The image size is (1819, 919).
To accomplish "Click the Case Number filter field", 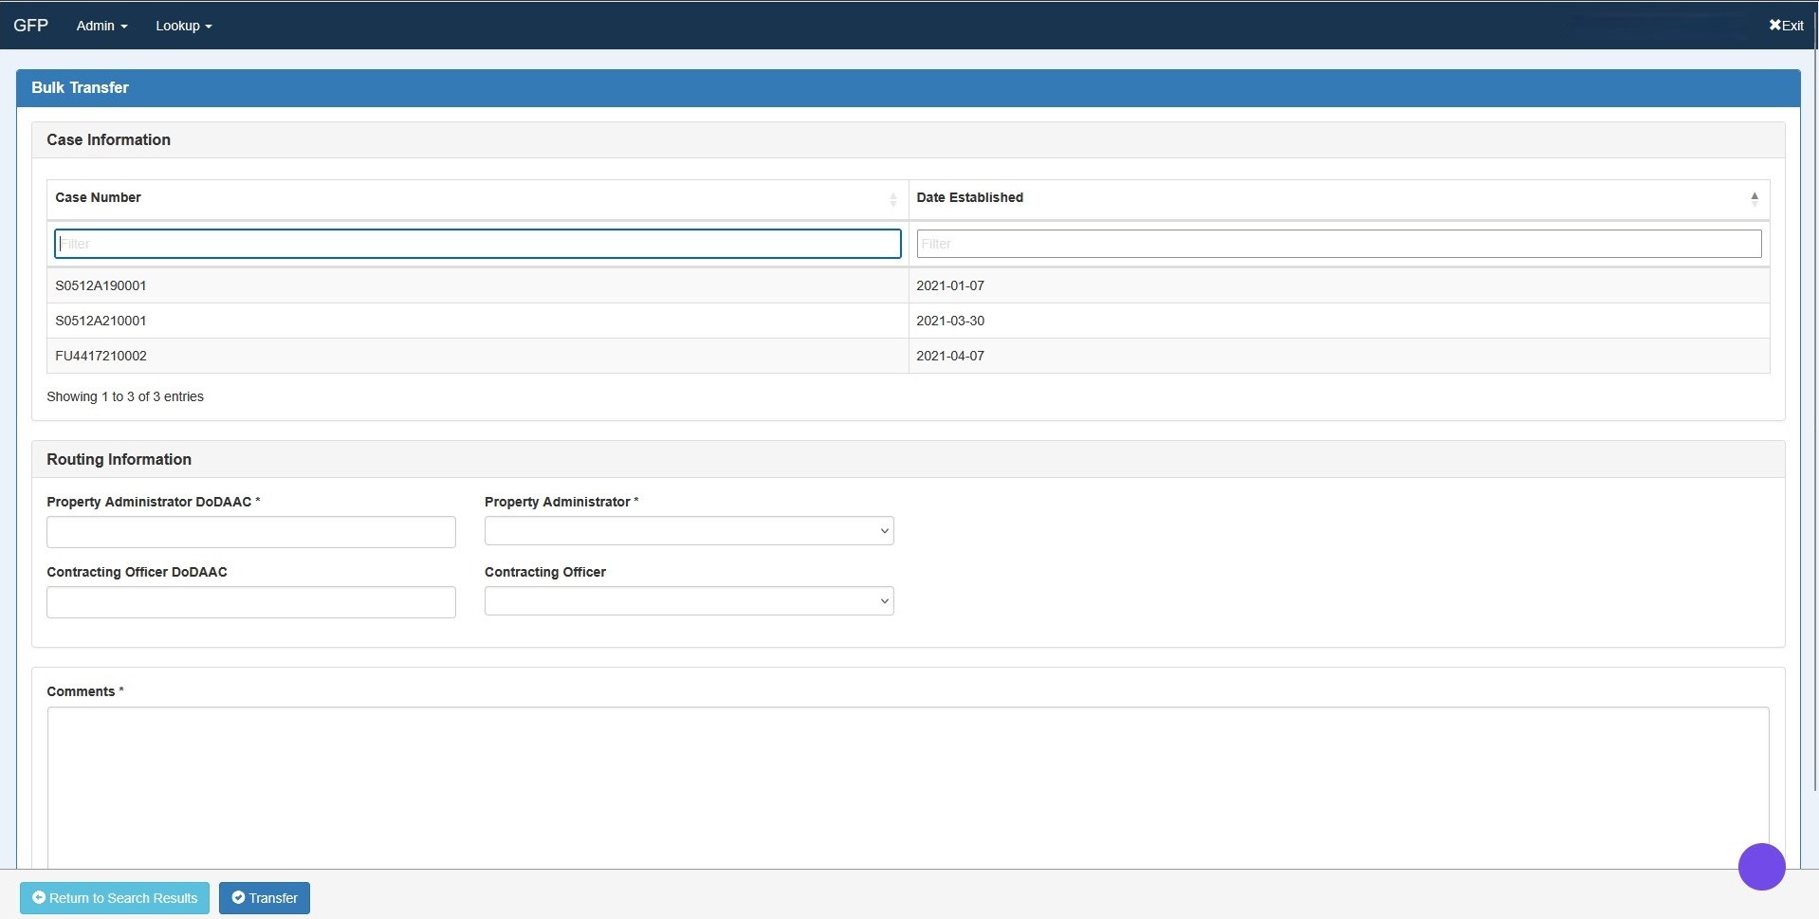I will click(477, 244).
